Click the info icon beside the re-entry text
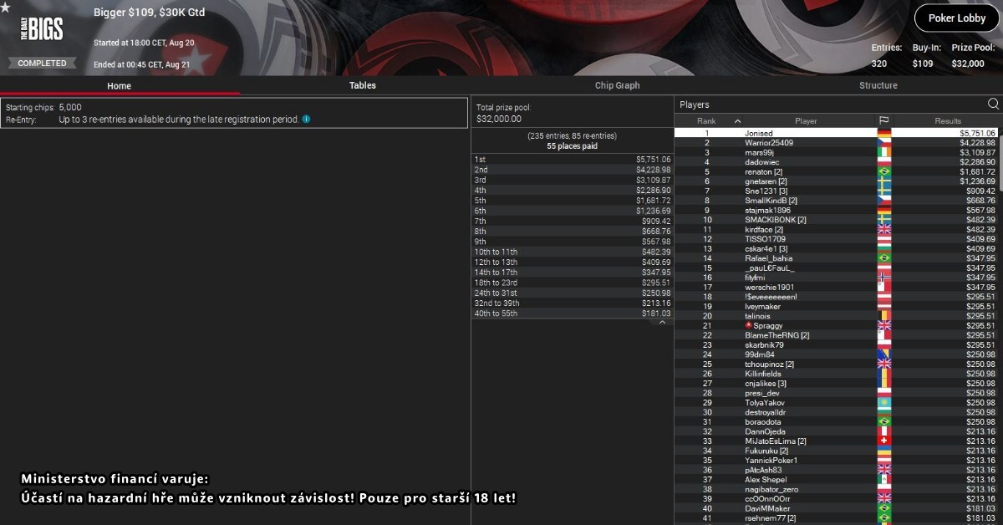Screen dimensions: 1003x525 tap(306, 120)
